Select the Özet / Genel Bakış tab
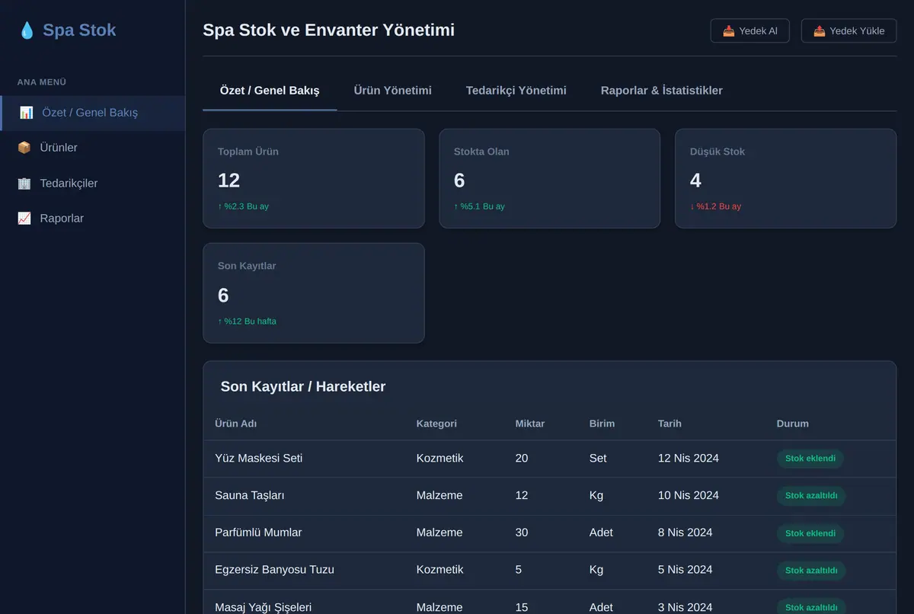The image size is (914, 614). coord(270,91)
